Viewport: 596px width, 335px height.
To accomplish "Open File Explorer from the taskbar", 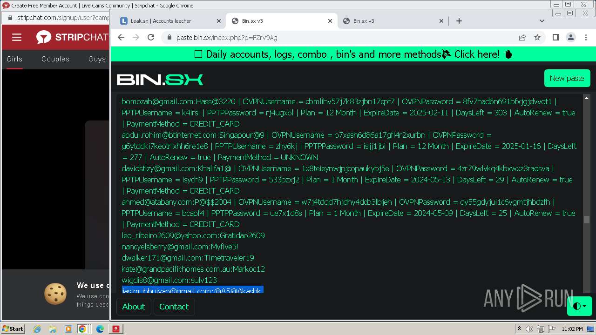I will [52, 329].
